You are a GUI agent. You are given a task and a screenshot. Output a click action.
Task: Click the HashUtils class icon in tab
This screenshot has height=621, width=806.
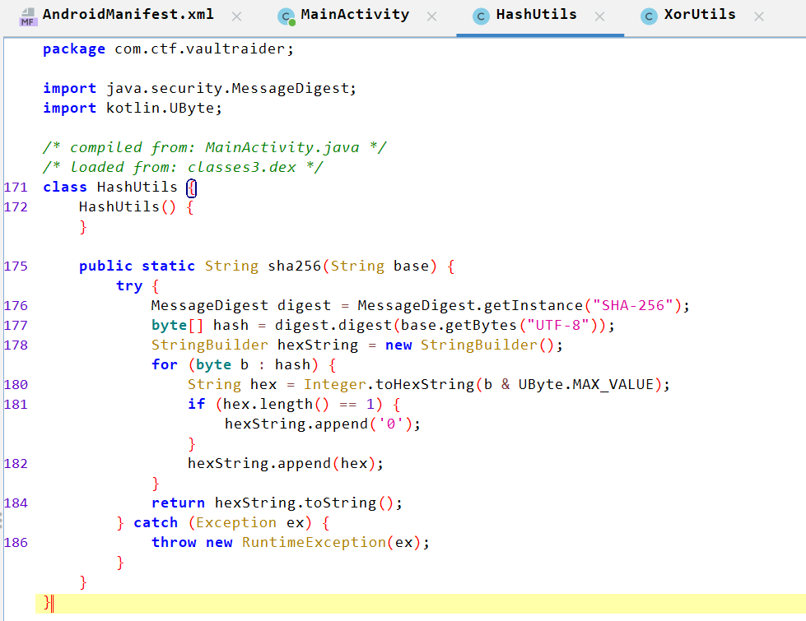click(x=481, y=16)
